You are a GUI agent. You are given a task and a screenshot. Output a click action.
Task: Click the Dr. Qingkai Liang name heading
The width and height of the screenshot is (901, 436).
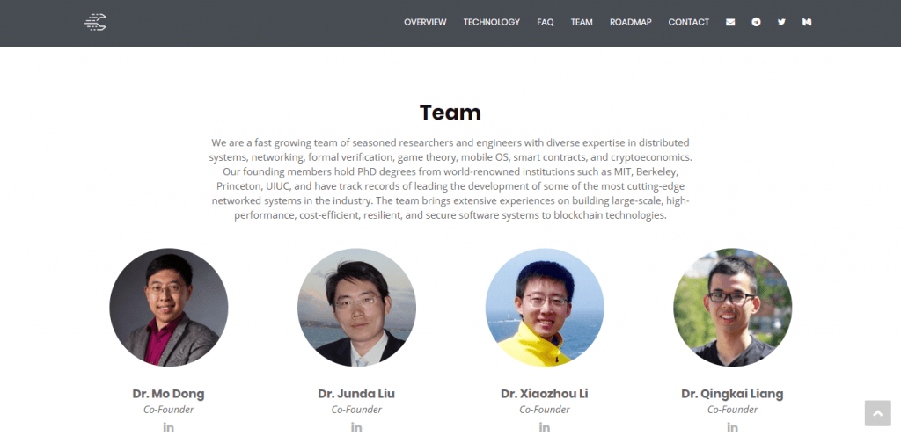click(x=732, y=393)
